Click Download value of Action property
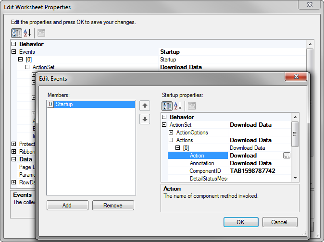Screen dimensions: 324x242 (243, 156)
